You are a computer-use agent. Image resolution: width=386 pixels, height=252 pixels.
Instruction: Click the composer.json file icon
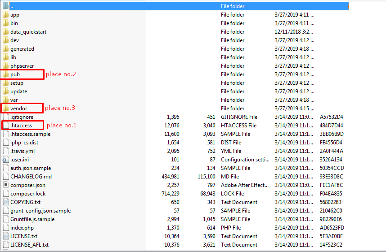pos(6,185)
